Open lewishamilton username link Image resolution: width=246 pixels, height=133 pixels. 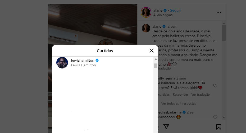click(x=83, y=60)
